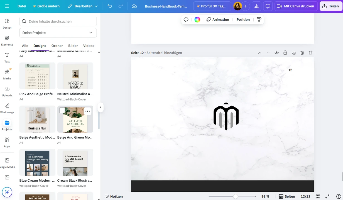The image size is (343, 200).
Task: Switch to the Bilder tab
Action: (x=73, y=46)
